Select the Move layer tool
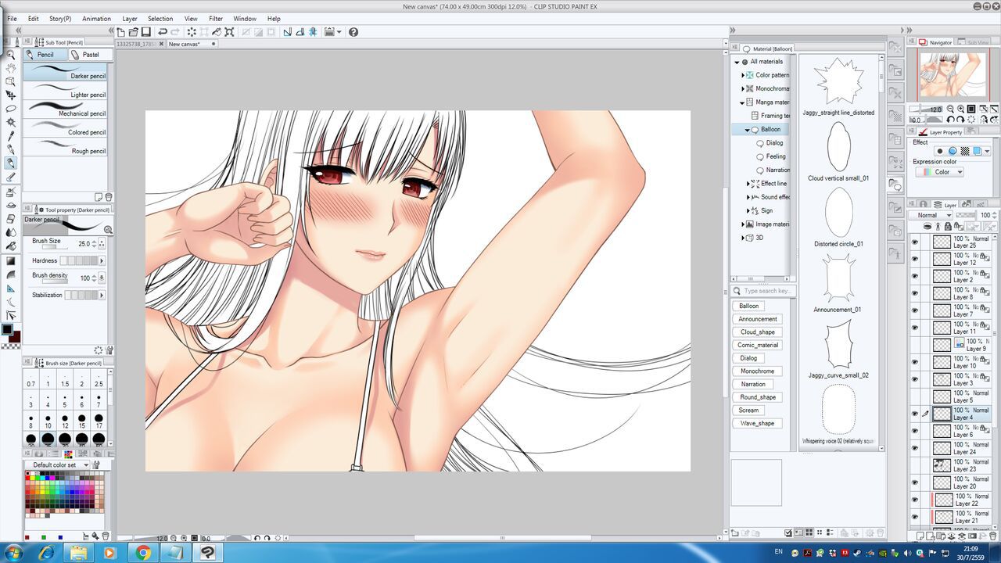 (11, 95)
